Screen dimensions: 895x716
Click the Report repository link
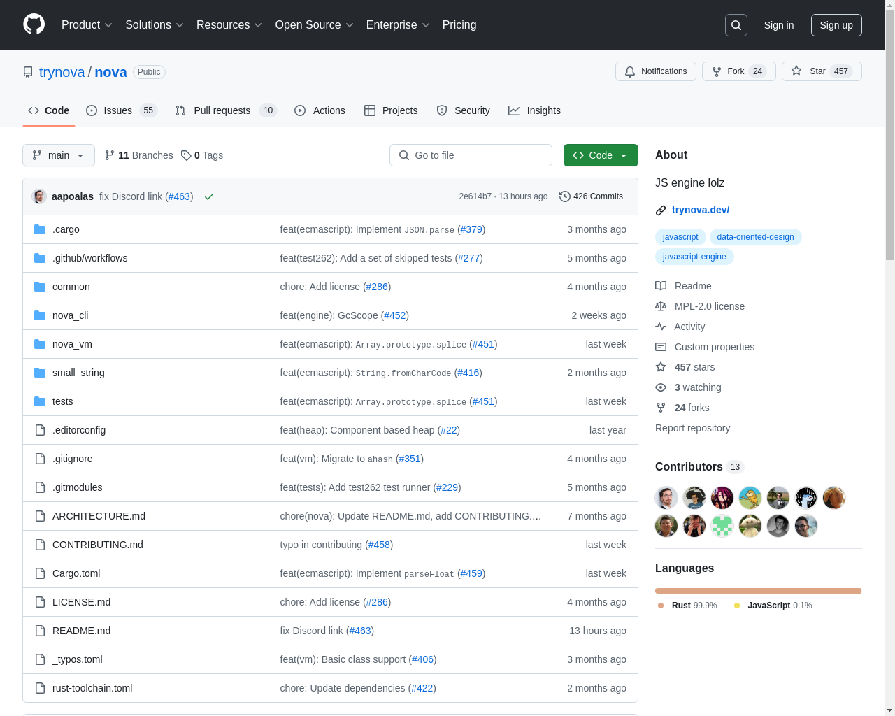tap(692, 428)
